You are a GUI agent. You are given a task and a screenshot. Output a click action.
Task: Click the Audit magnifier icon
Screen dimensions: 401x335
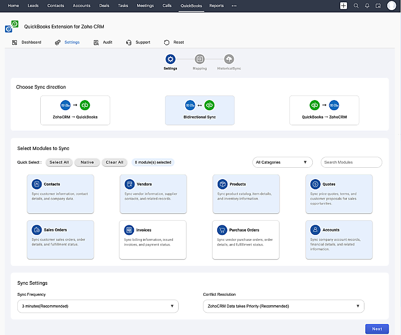click(96, 43)
